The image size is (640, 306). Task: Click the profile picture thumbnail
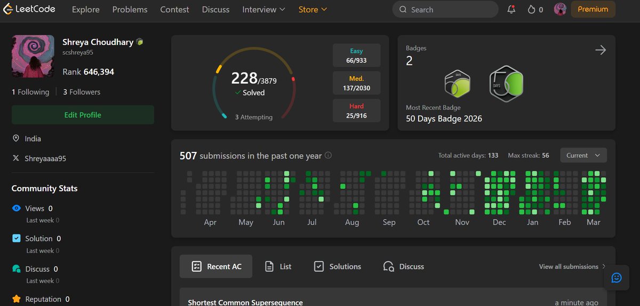click(33, 57)
